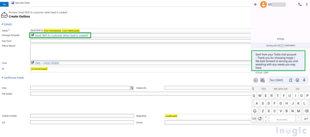Tap the Shift key
310x137 pixels.
point(255,111)
